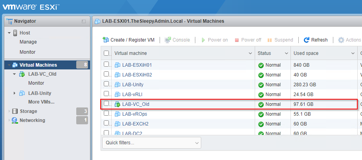
Task: Select Storage in Navigator
Action: point(28,111)
